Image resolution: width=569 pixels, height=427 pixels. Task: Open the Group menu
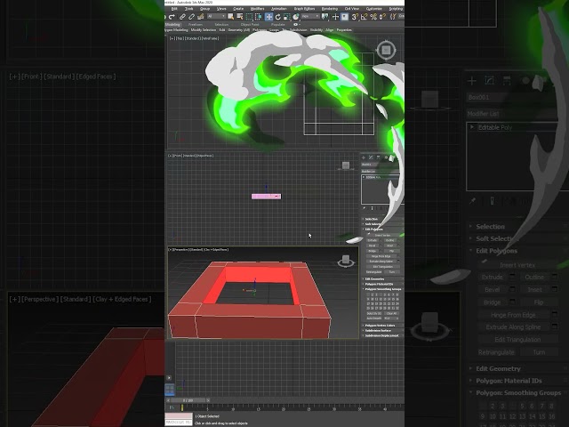204,9
